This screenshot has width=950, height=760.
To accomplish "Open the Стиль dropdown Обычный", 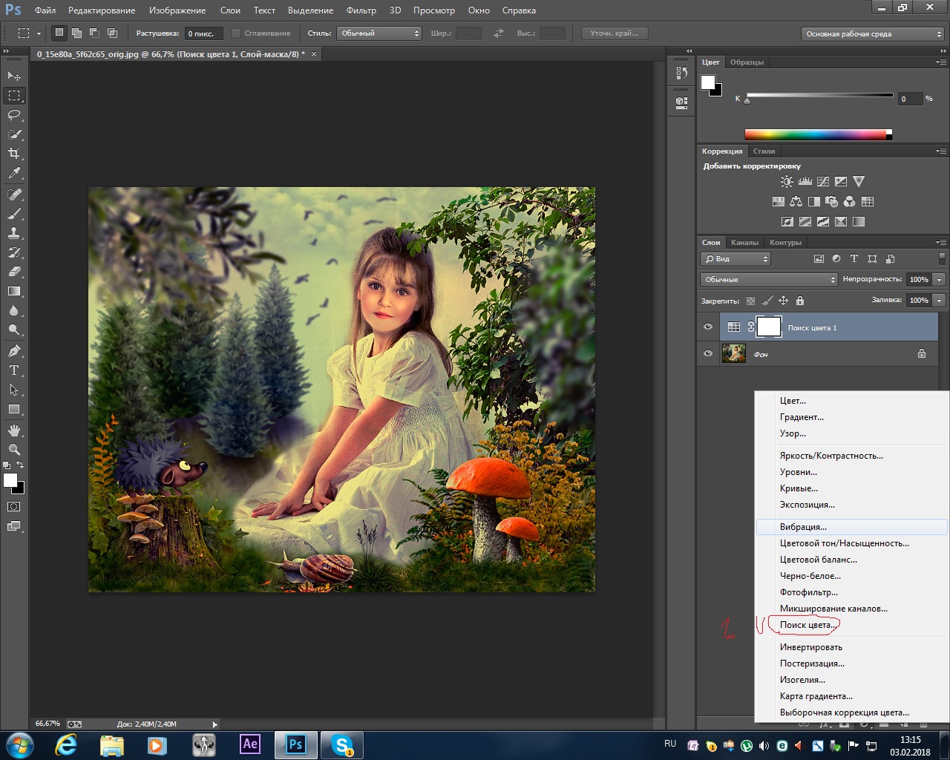I will (379, 33).
